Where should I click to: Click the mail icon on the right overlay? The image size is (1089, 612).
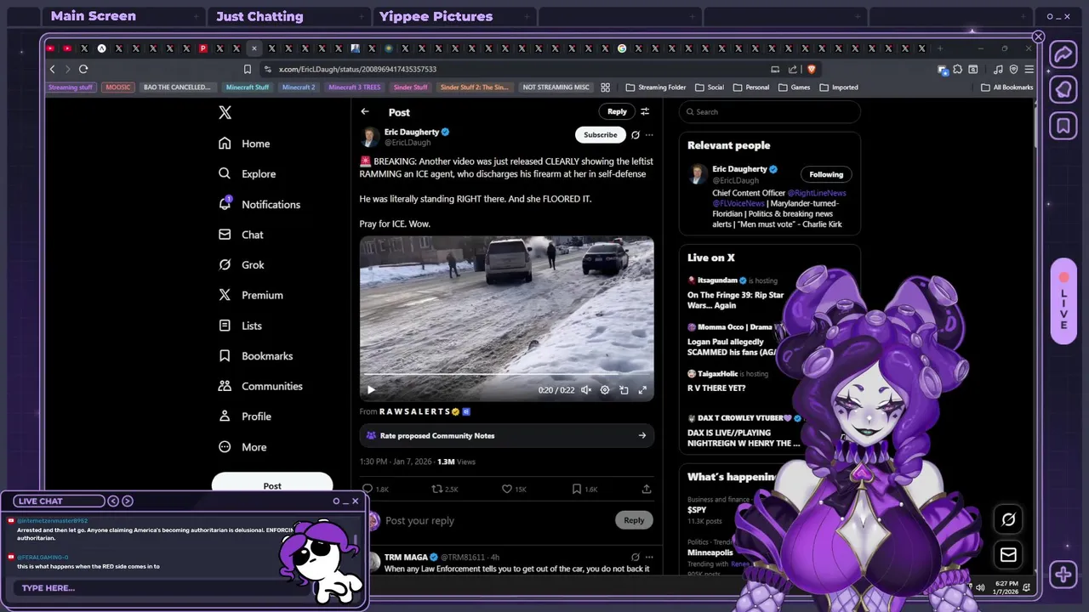tap(1008, 555)
